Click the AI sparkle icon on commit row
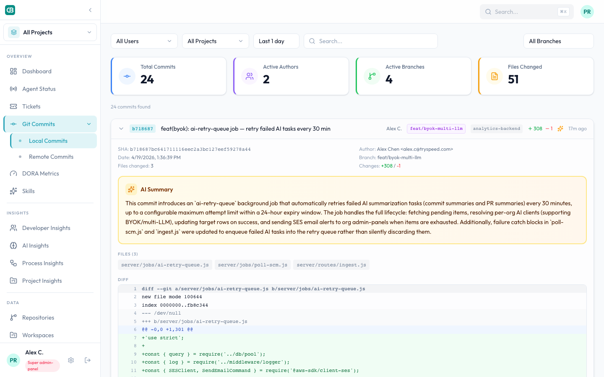 560,129
